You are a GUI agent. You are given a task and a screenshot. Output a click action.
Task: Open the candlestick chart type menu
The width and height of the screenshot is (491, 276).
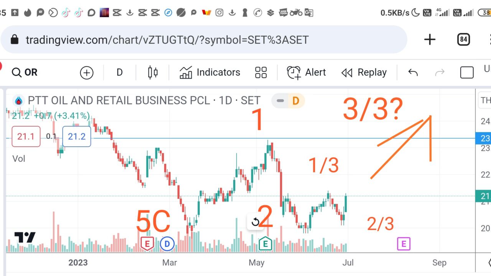[153, 72]
